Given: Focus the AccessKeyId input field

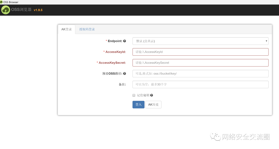Looking at the screenshot, I should (200, 52).
